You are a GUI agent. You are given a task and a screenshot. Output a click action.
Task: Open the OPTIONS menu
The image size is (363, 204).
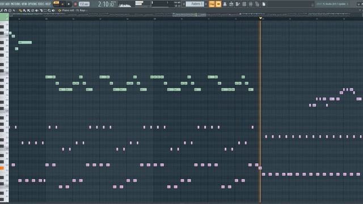click(x=32, y=4)
